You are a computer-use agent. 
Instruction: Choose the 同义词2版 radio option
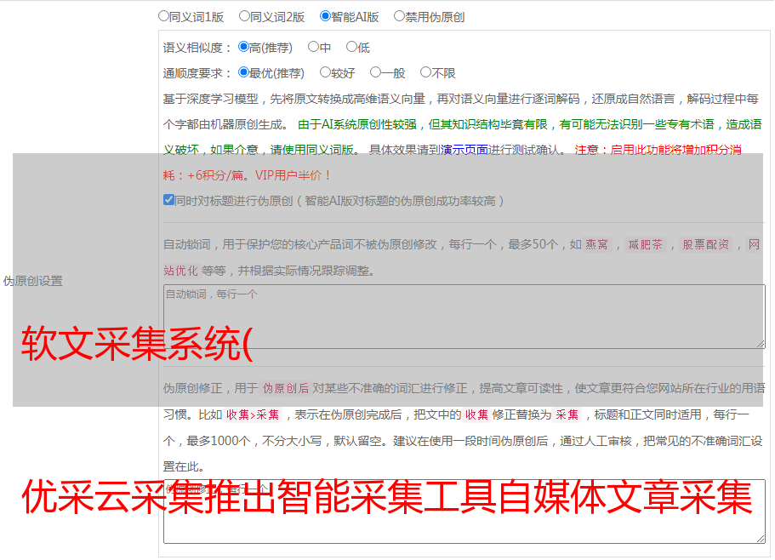(244, 16)
